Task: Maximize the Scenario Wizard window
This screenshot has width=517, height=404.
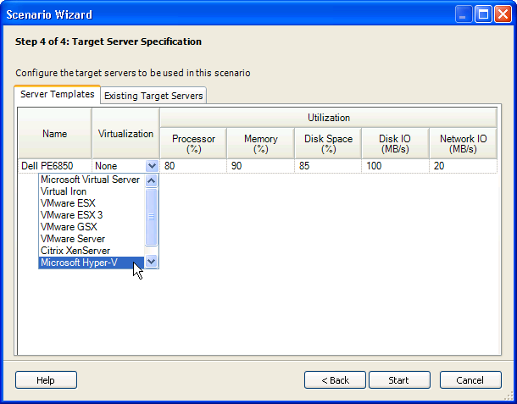Action: tap(483, 14)
